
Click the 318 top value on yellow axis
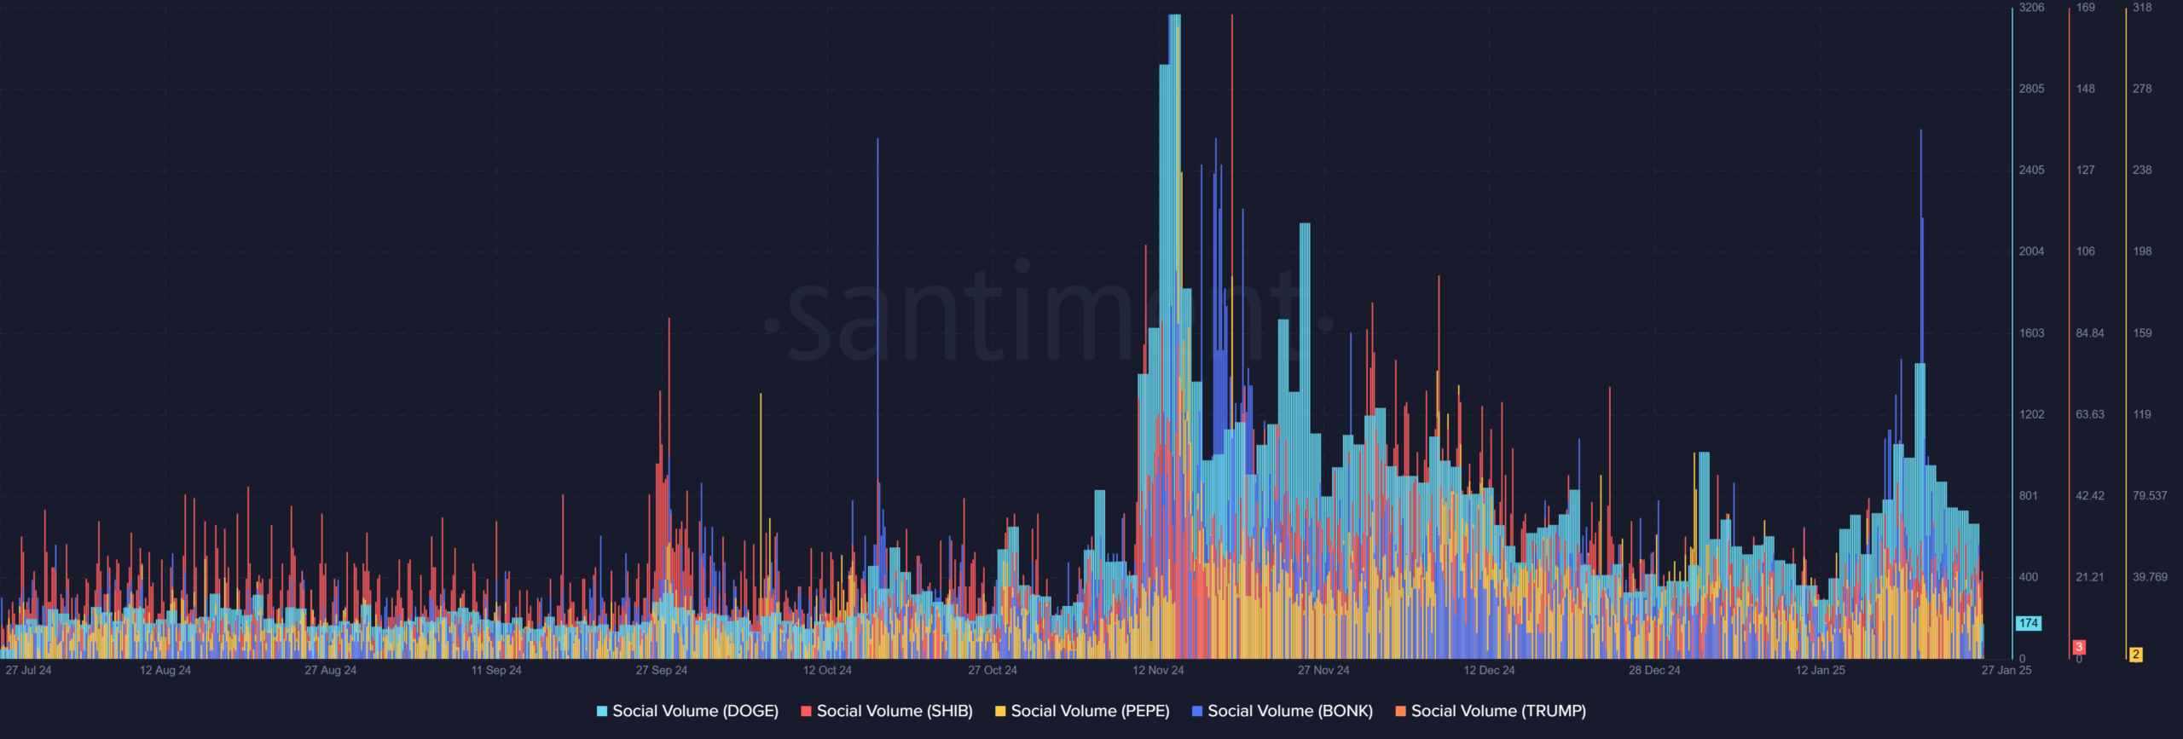tap(2142, 8)
